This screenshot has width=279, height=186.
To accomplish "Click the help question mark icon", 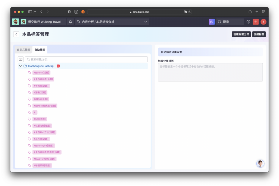I will pos(248,22).
